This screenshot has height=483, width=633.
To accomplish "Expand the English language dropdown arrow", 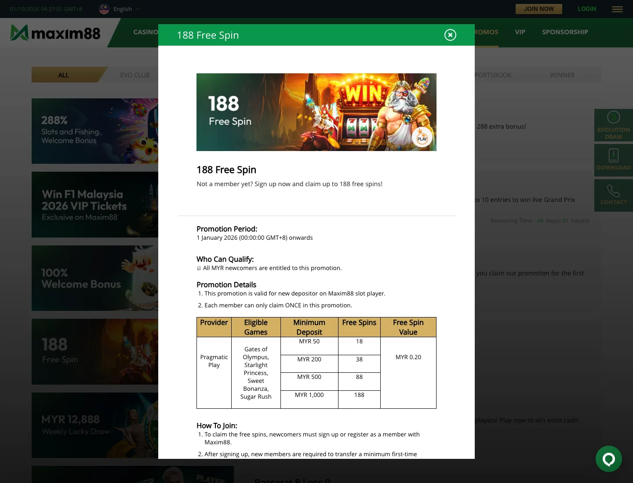I will [138, 9].
